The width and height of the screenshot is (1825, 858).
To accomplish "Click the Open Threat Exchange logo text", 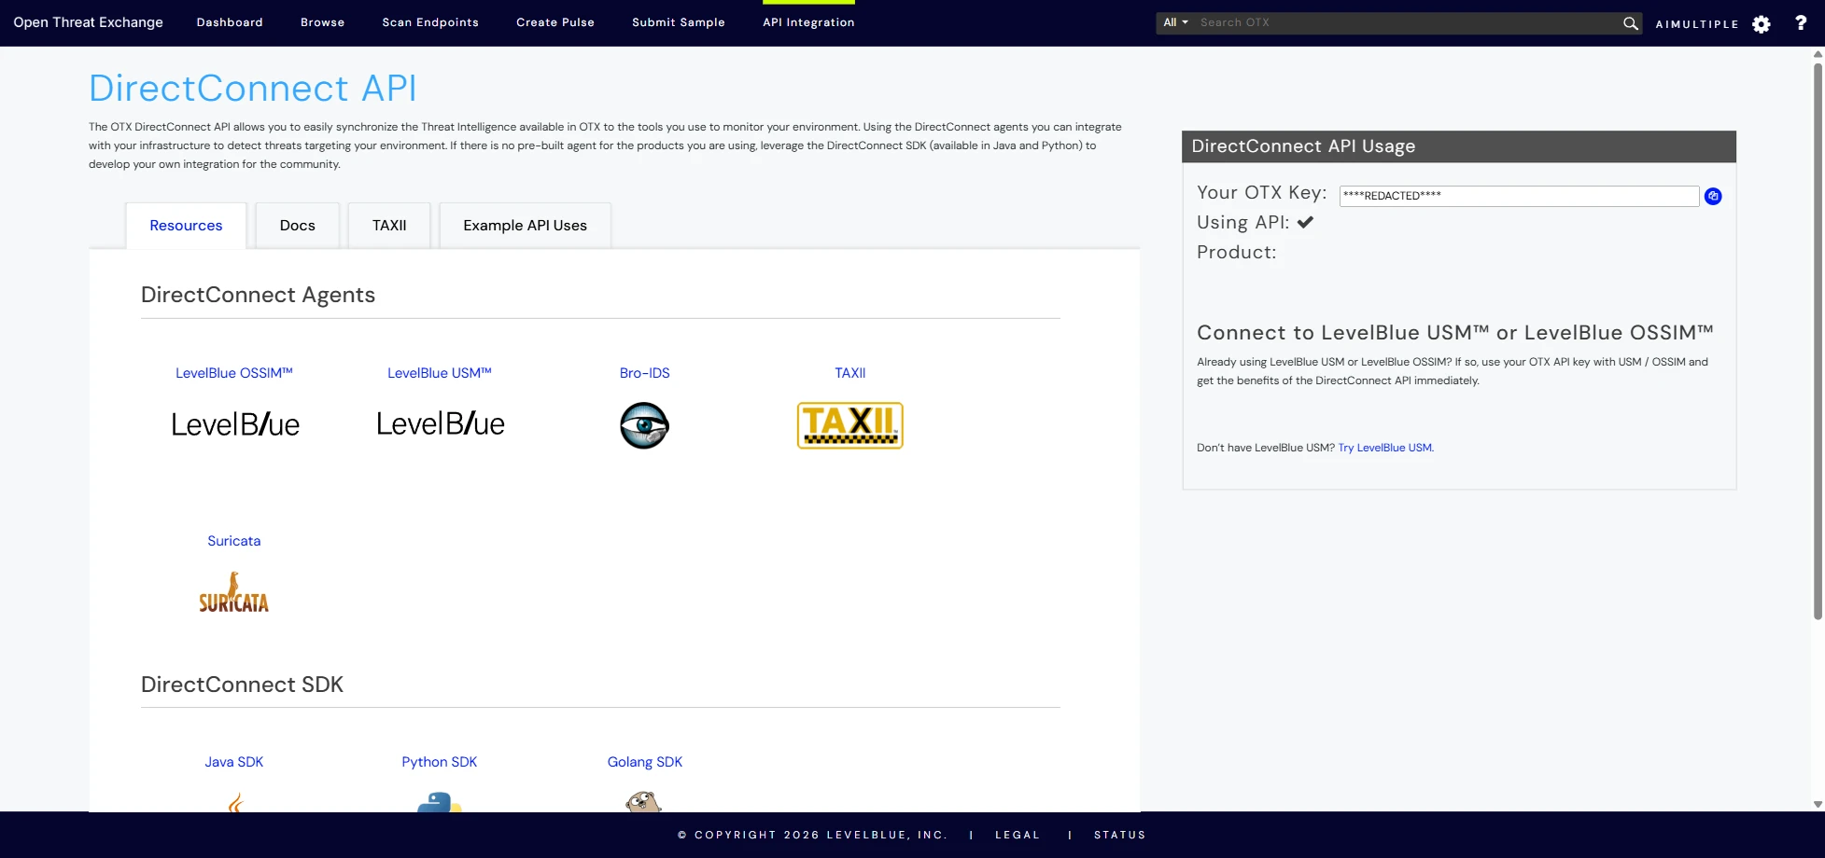I will pos(88,22).
